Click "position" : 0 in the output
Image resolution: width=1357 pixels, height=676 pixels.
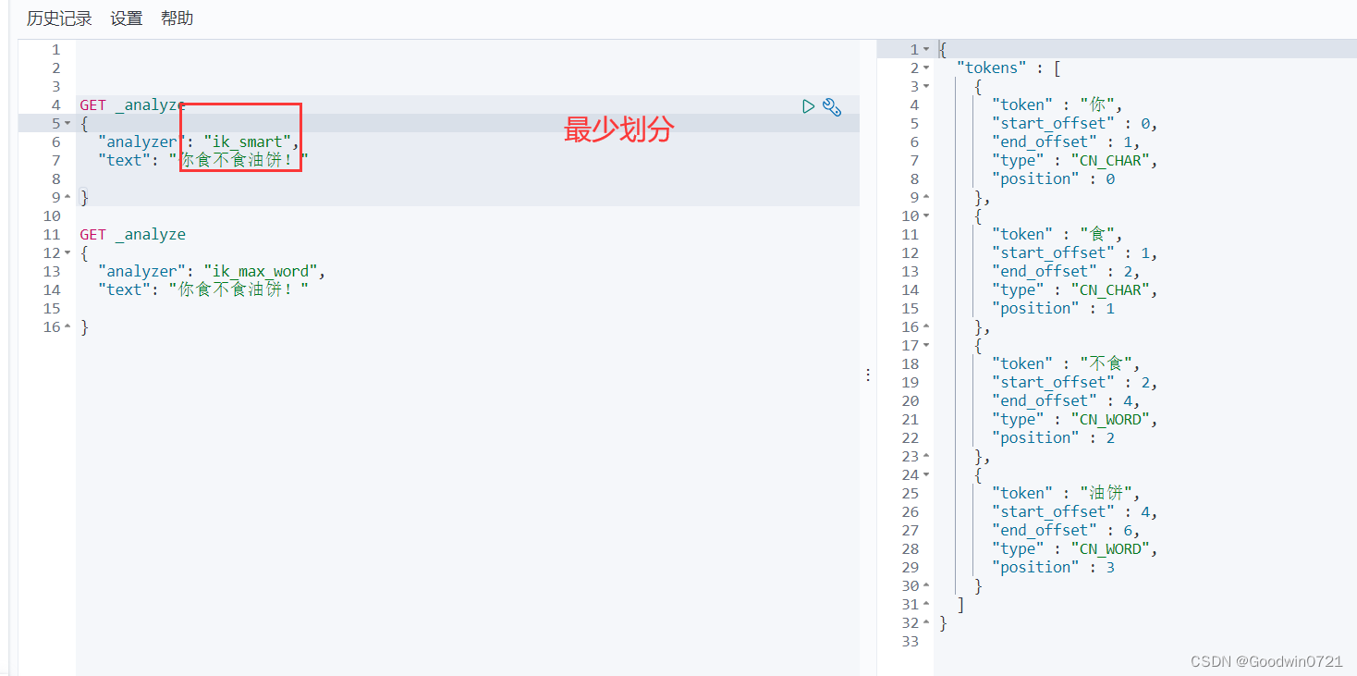(1053, 178)
